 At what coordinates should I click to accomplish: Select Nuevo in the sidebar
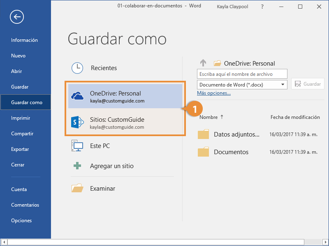pos(18,56)
